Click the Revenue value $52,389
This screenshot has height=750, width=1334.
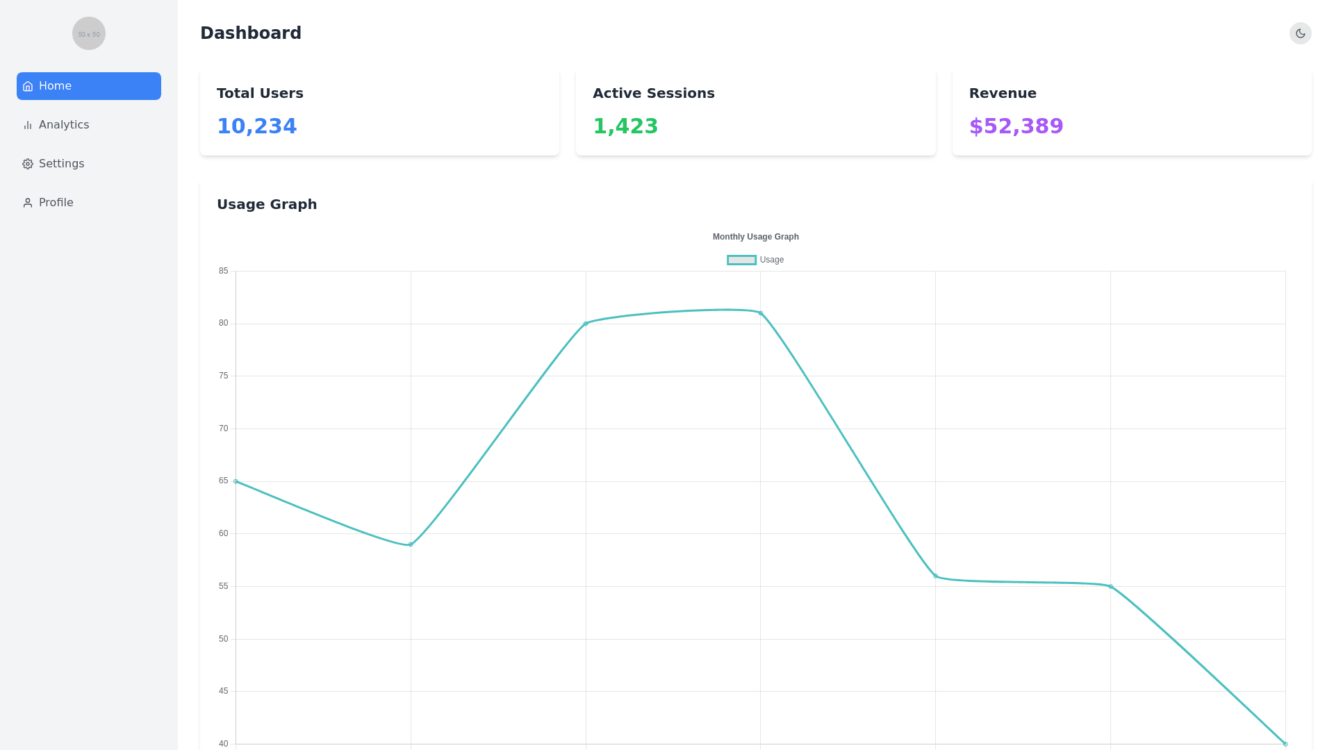pyautogui.click(x=1016, y=126)
